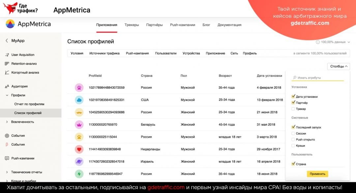This screenshot has width=356, height=193.
Task: Open the Пользователи segment filter
Action: (166, 53)
